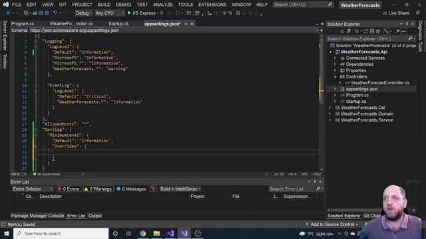The image size is (426, 239).
Task: Toggle auto hide pin on Error List
Action: tap(315, 181)
